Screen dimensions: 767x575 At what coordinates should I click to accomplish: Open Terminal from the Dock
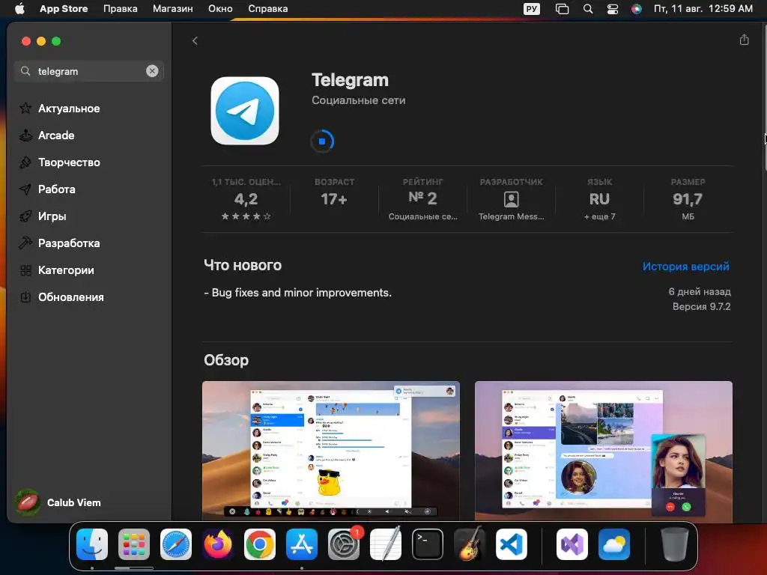(428, 544)
